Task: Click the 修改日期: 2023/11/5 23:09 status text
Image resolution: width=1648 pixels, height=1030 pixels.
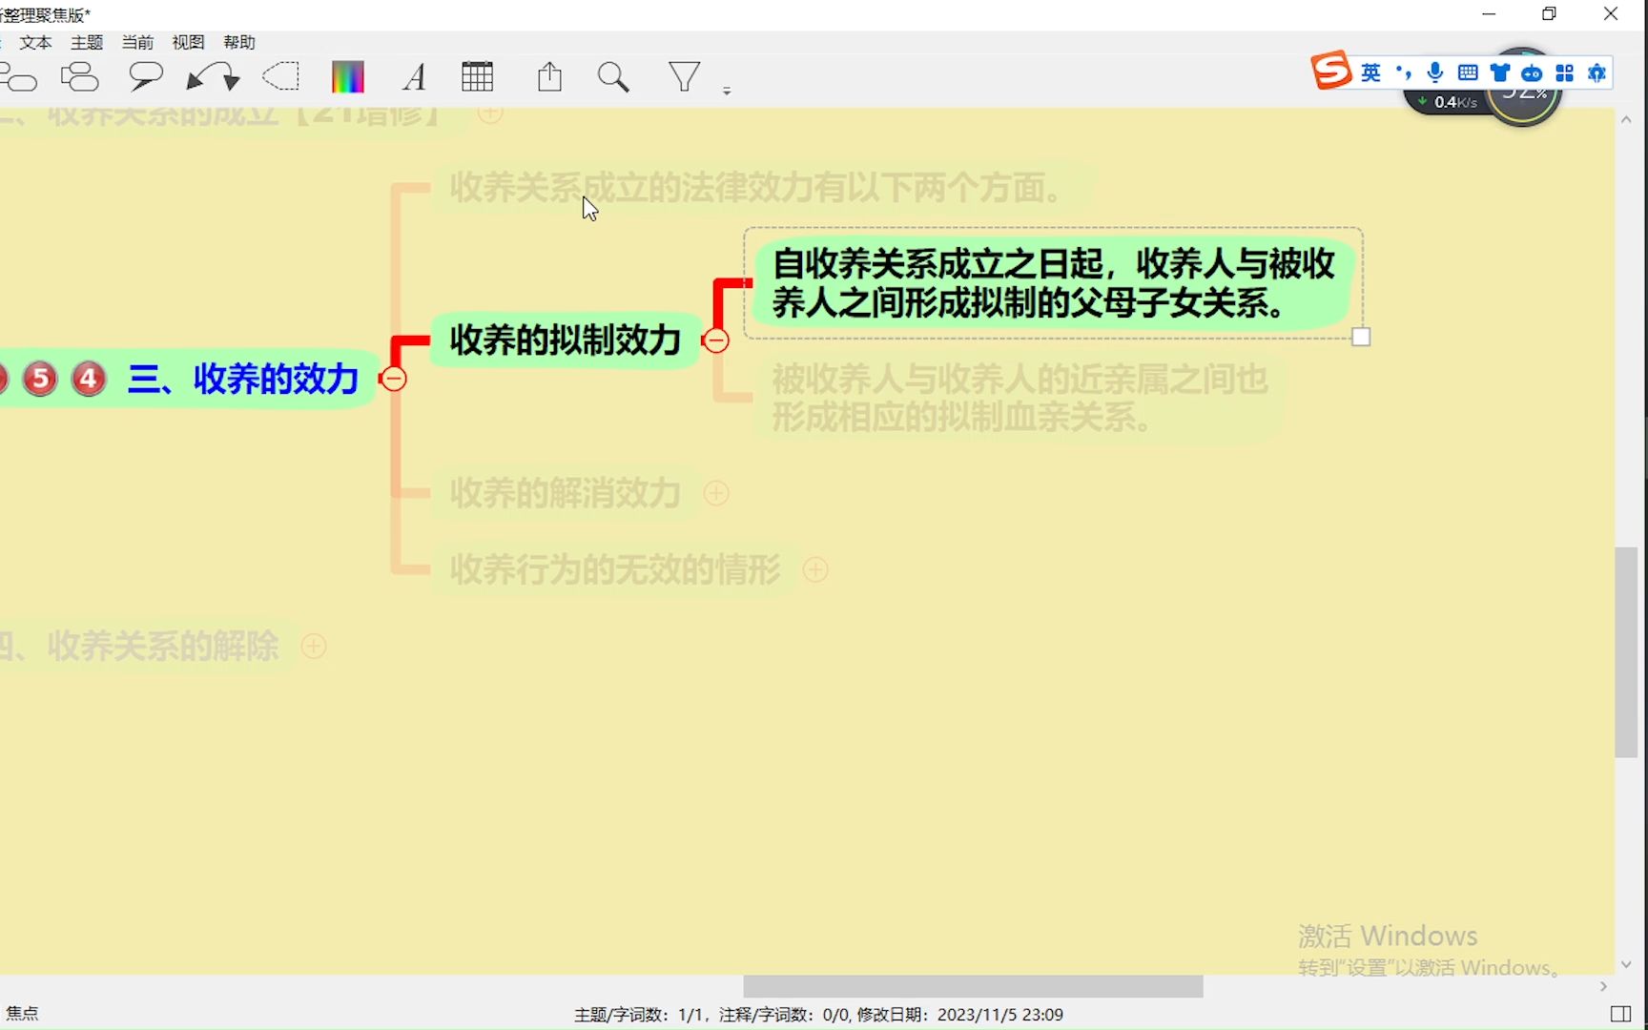Action: coord(960,1015)
